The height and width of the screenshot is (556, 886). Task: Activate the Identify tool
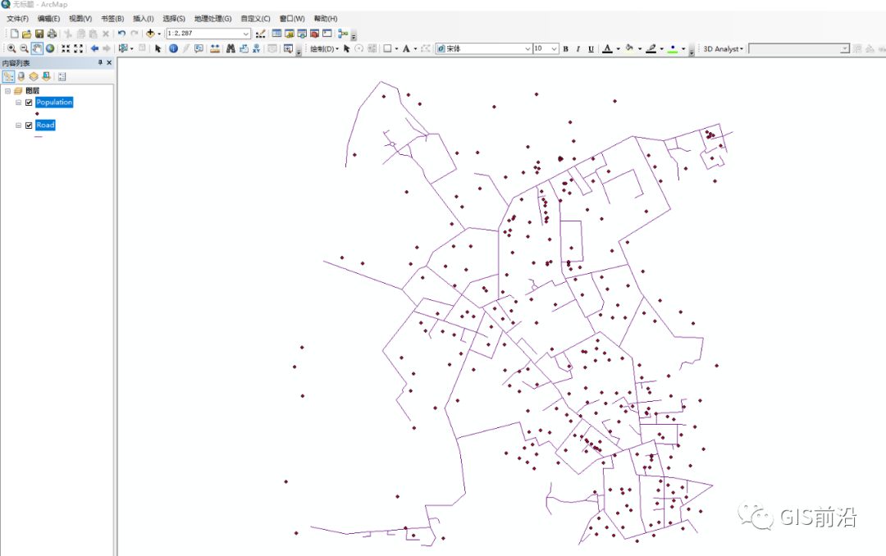tap(173, 48)
